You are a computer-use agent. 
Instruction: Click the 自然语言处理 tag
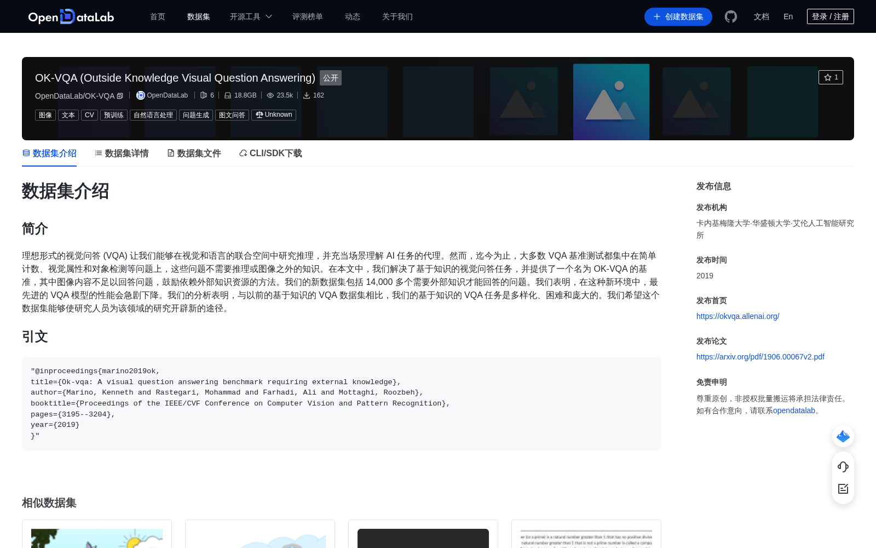click(153, 115)
